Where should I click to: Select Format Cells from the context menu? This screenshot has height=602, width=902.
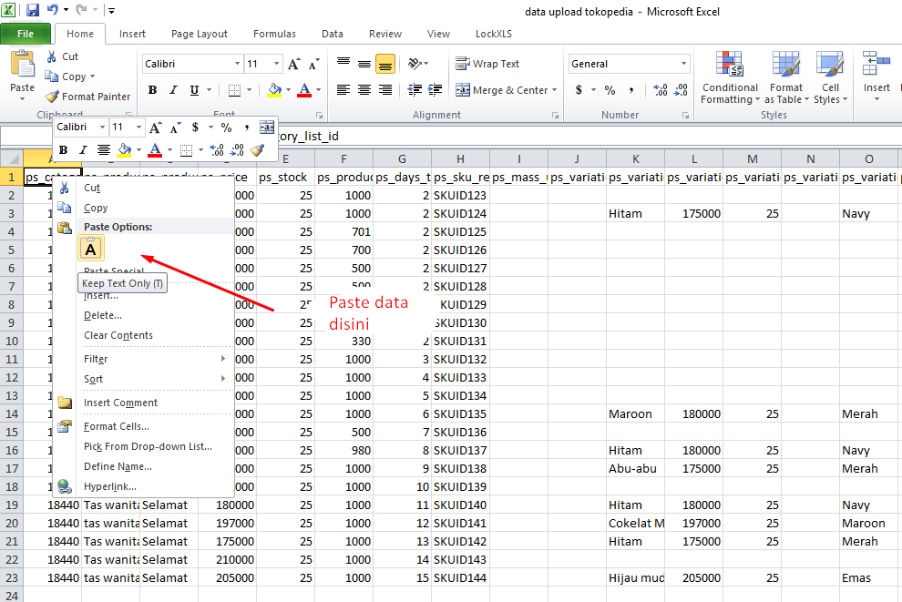[117, 425]
